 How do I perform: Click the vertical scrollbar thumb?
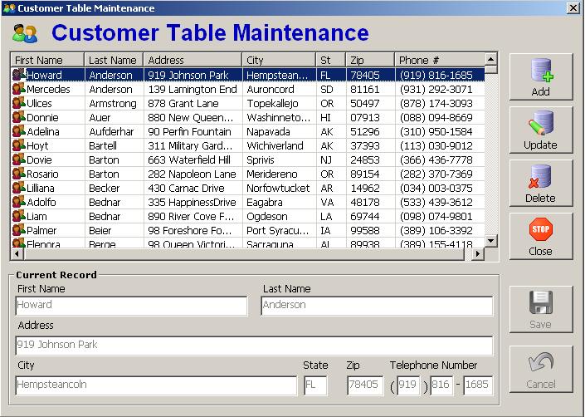click(x=491, y=69)
